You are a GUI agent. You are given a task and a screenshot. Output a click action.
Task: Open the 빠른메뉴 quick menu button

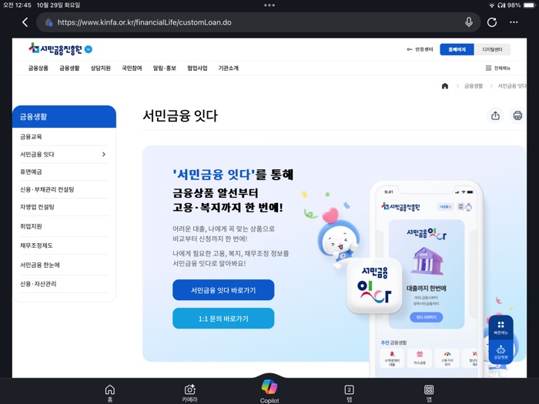click(500, 327)
